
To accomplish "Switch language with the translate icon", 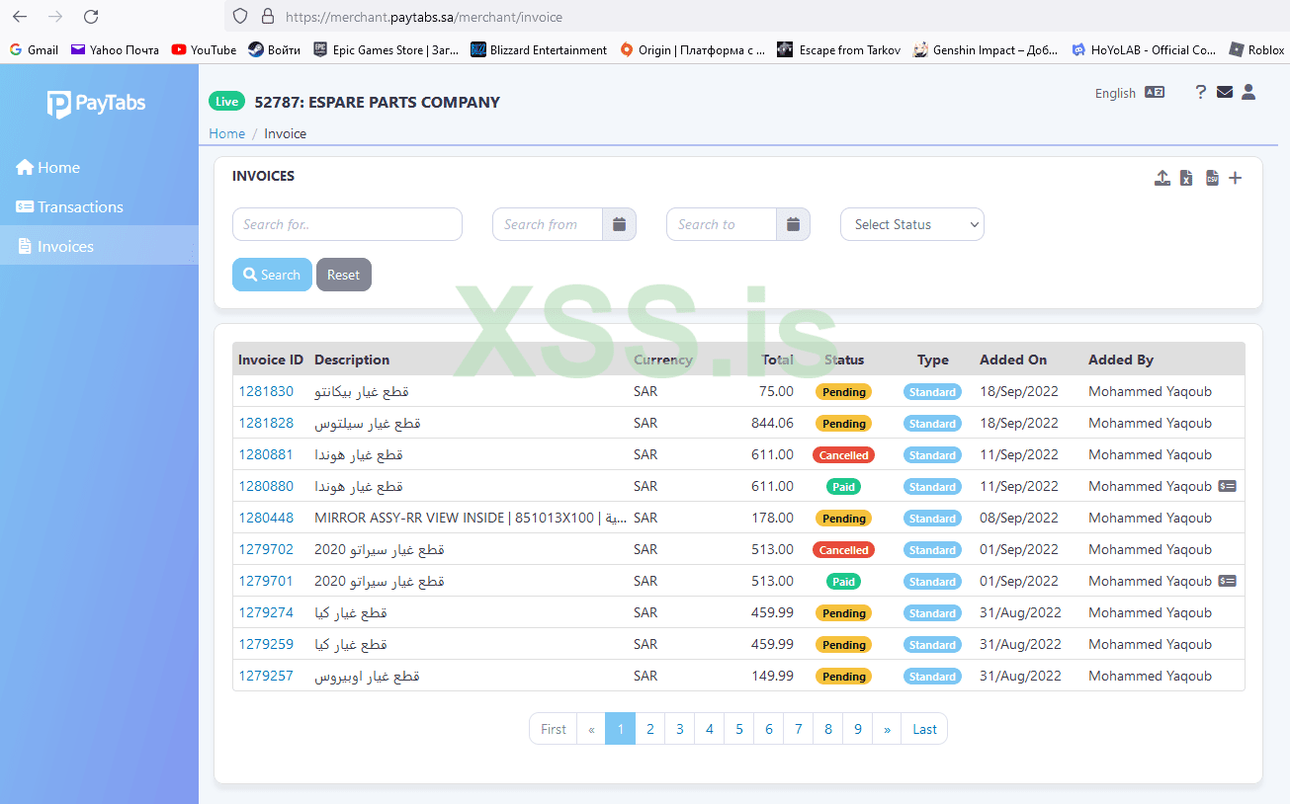I will [1155, 92].
